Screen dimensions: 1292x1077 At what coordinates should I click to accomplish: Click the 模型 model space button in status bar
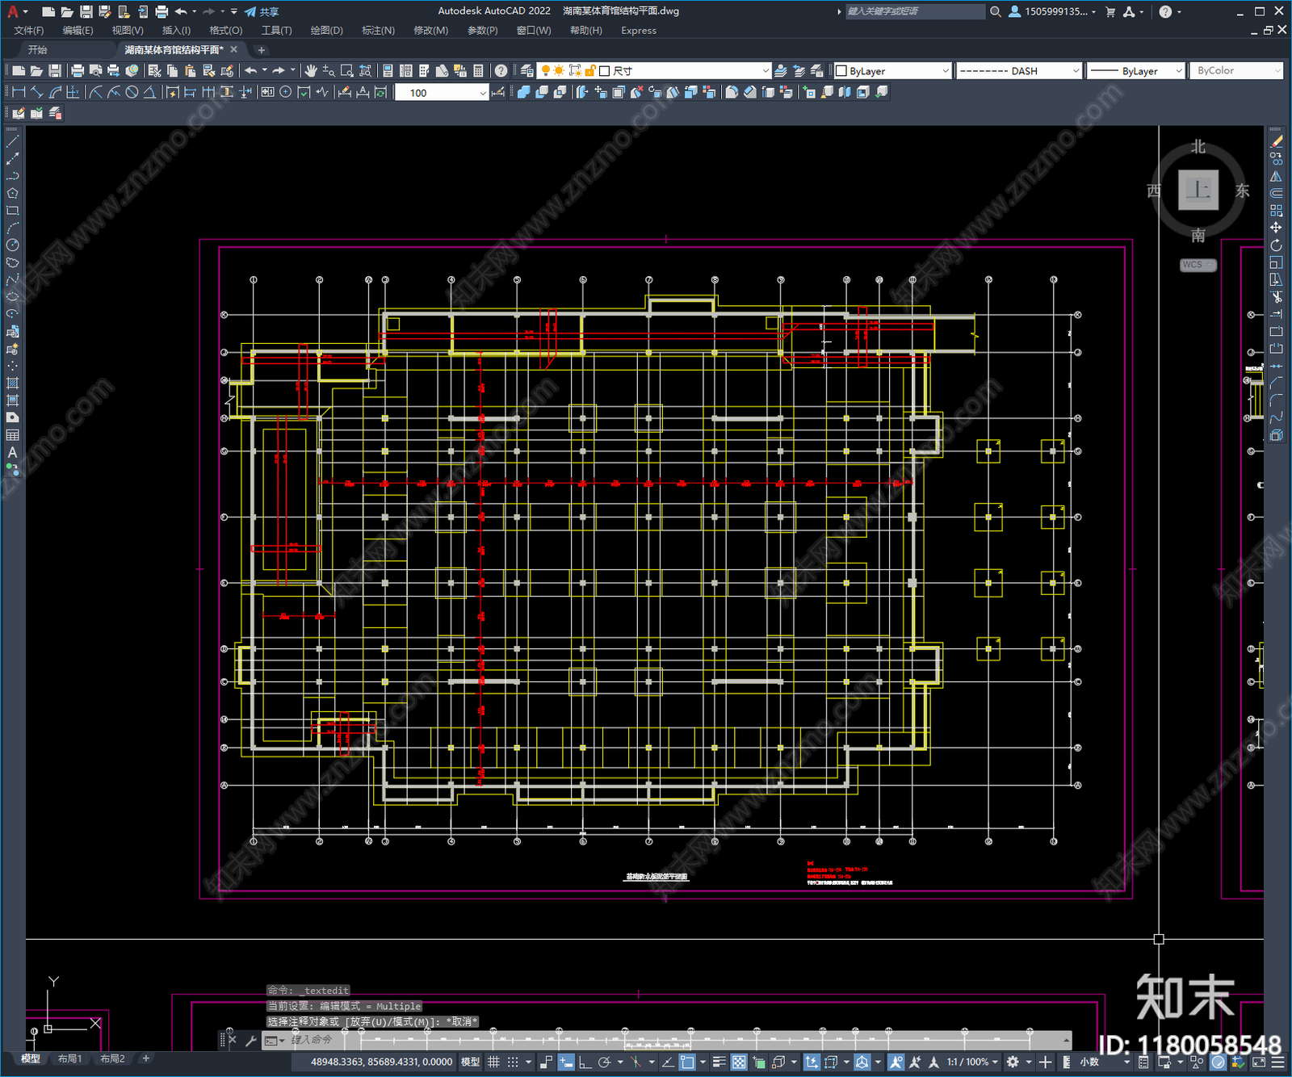(470, 1062)
